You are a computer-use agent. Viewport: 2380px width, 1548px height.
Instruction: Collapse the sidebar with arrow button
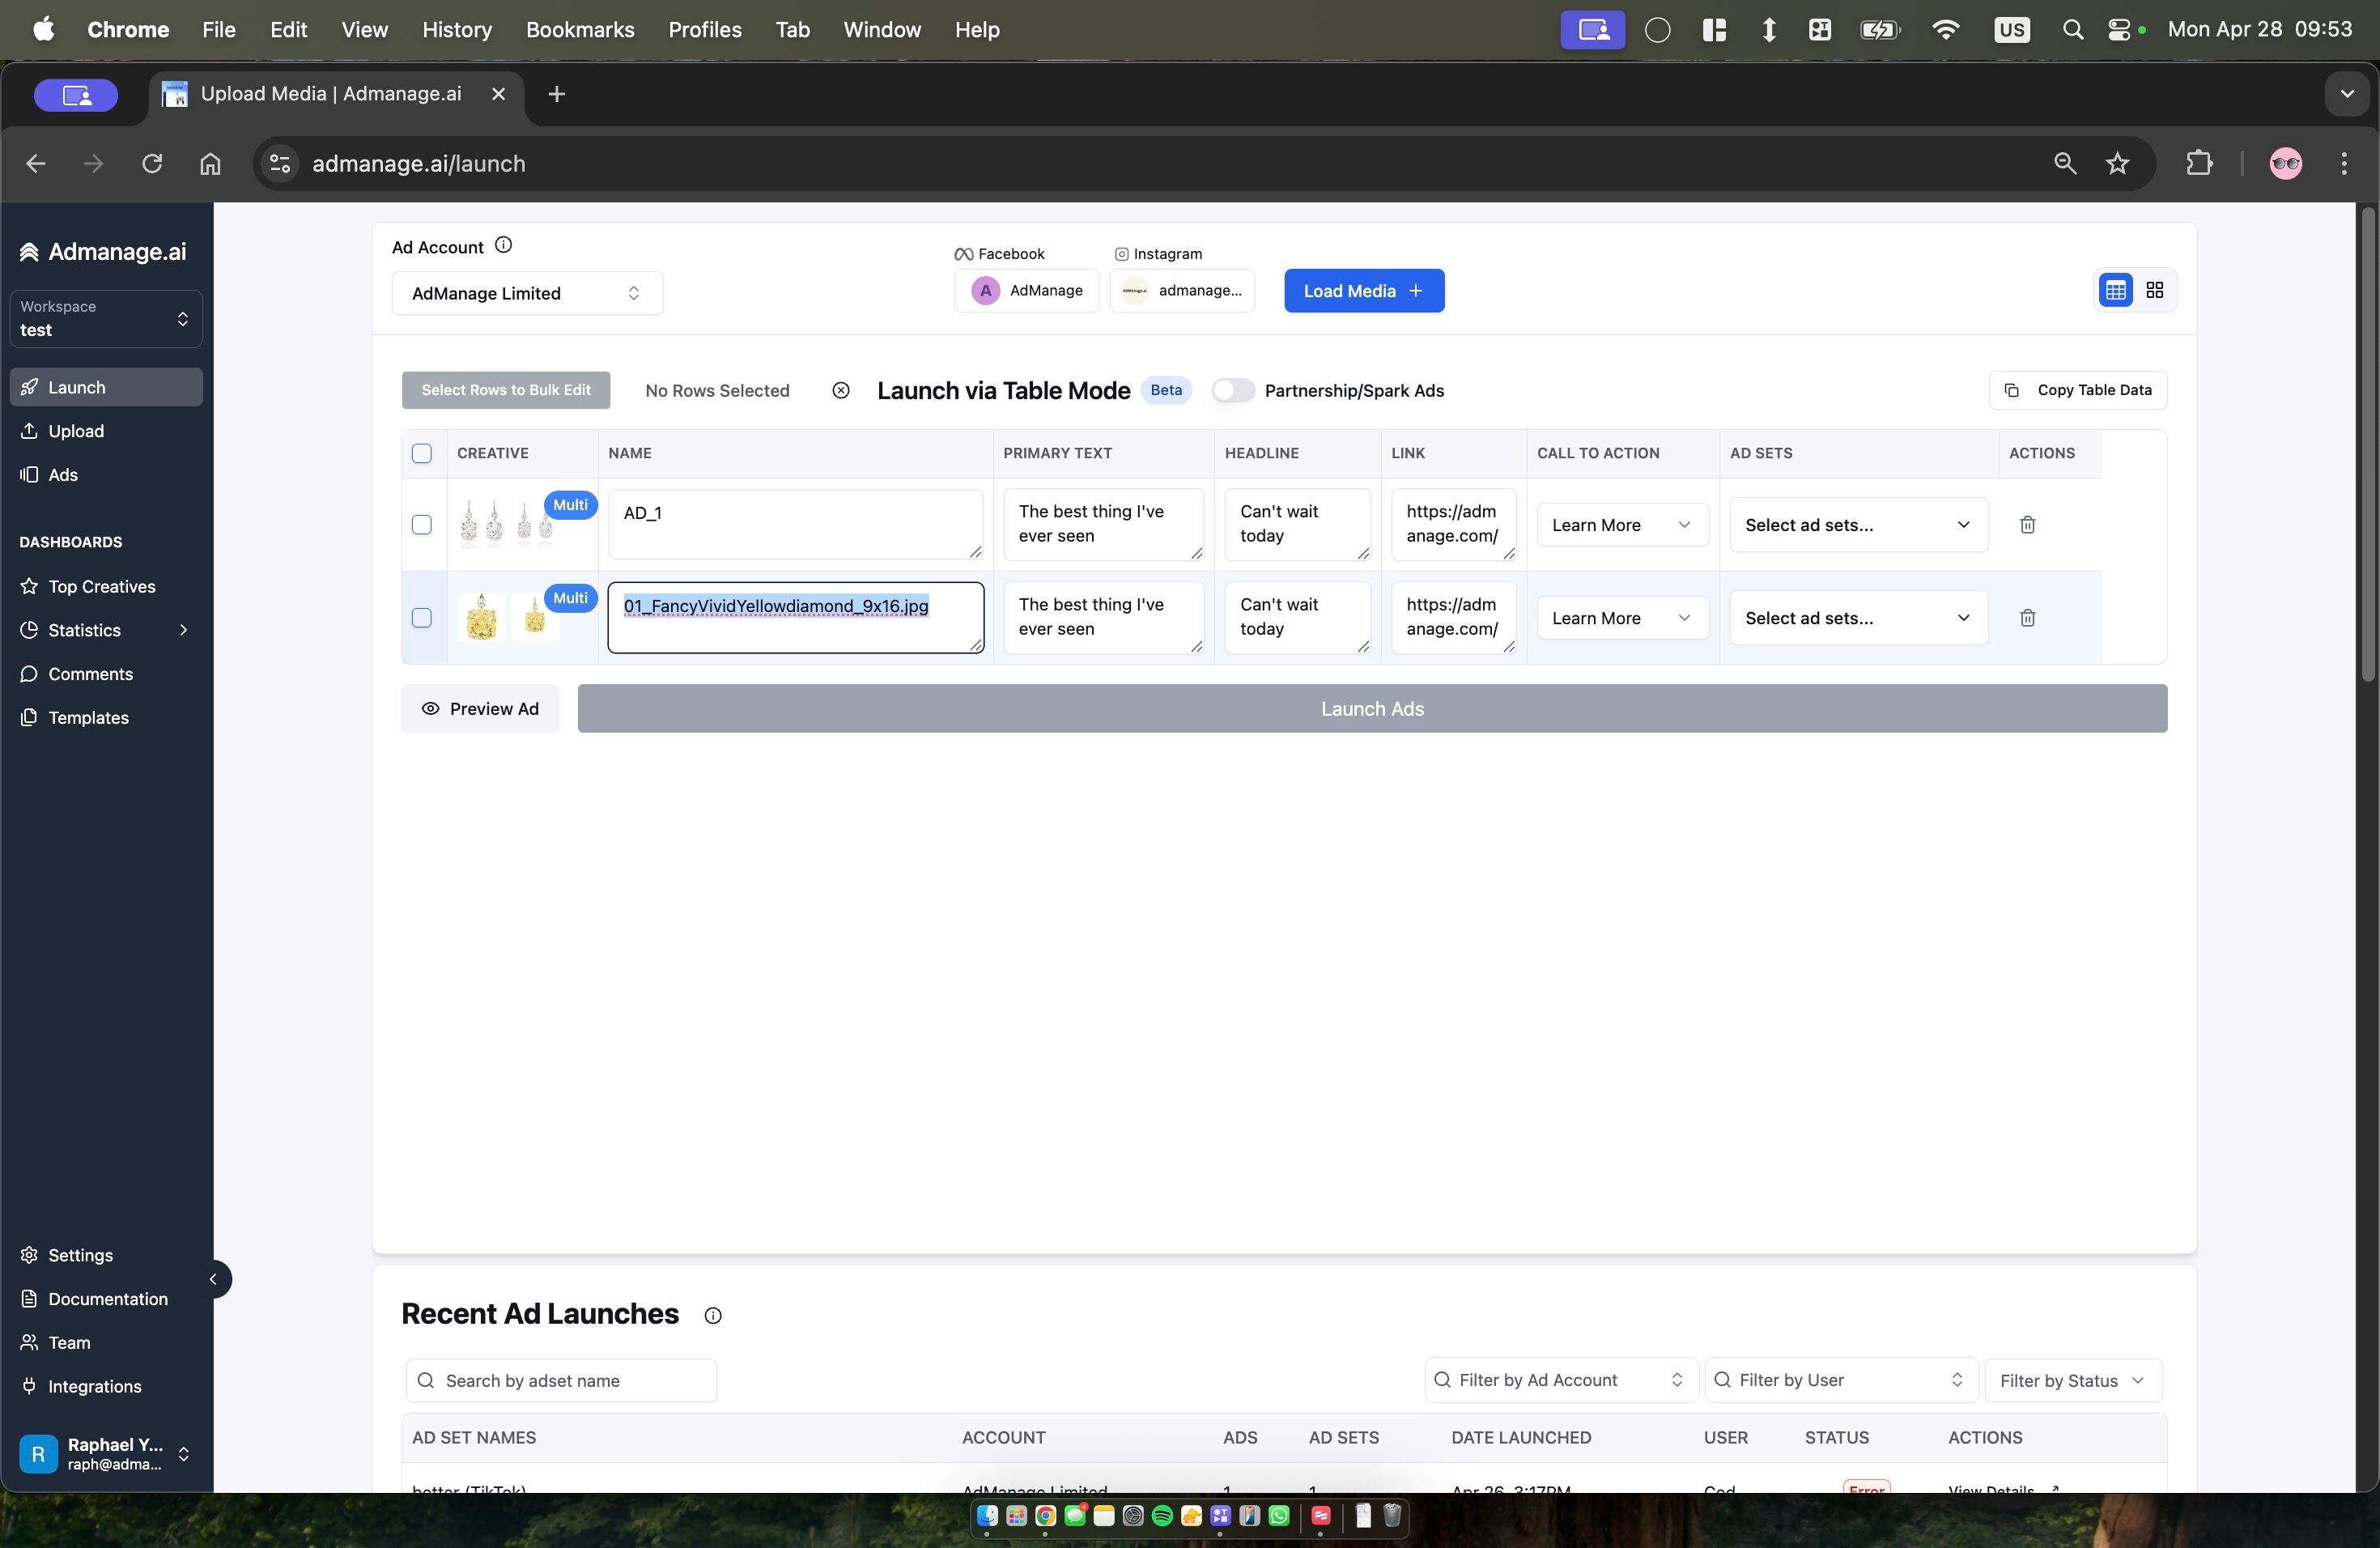pos(213,1279)
